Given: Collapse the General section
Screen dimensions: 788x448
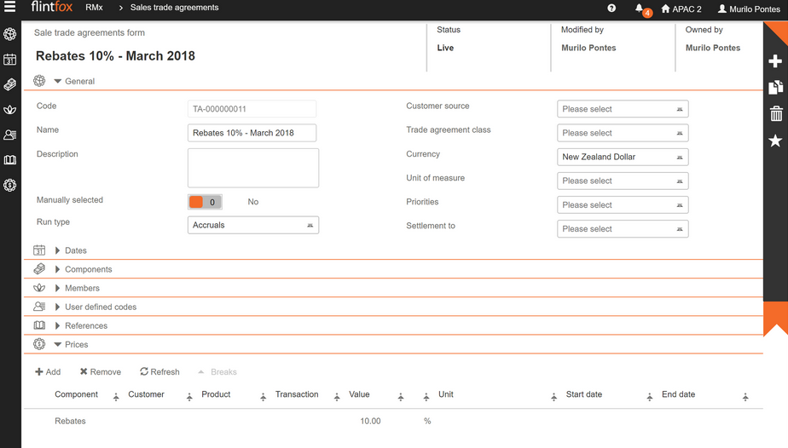Looking at the screenshot, I should 58,81.
